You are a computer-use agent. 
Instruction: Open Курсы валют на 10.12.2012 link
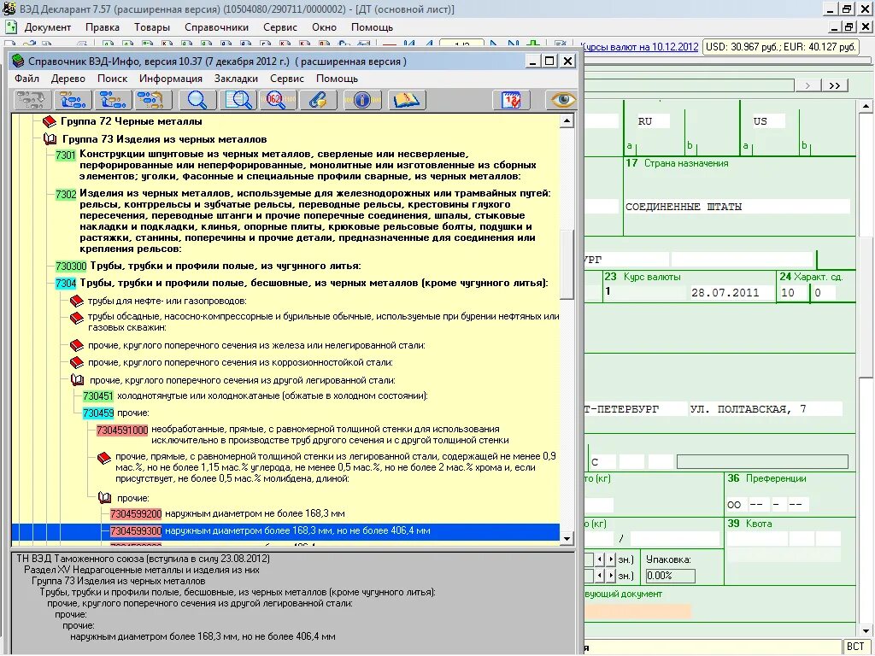click(639, 47)
